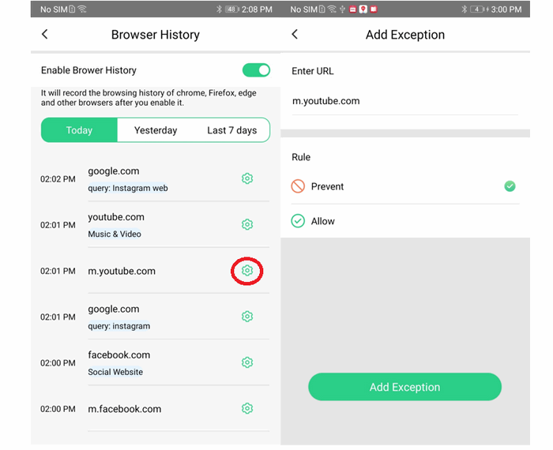Click the green Add Exception button

pos(404,387)
